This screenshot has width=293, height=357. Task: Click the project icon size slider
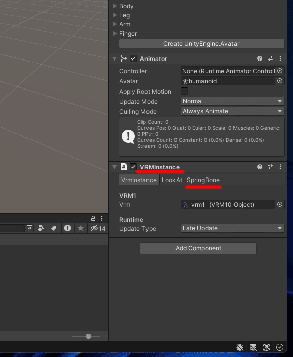point(86,336)
